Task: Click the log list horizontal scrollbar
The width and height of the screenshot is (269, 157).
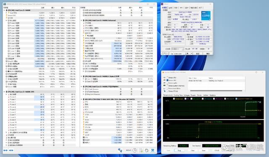Action: point(216,90)
